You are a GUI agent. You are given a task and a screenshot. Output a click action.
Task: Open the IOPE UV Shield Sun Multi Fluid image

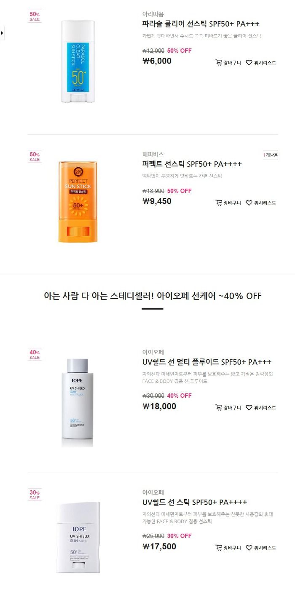77,402
